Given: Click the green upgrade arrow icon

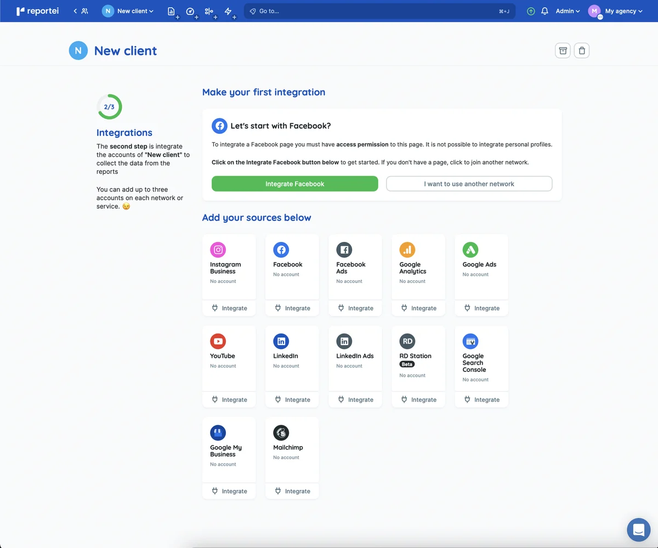Looking at the screenshot, I should tap(531, 11).
